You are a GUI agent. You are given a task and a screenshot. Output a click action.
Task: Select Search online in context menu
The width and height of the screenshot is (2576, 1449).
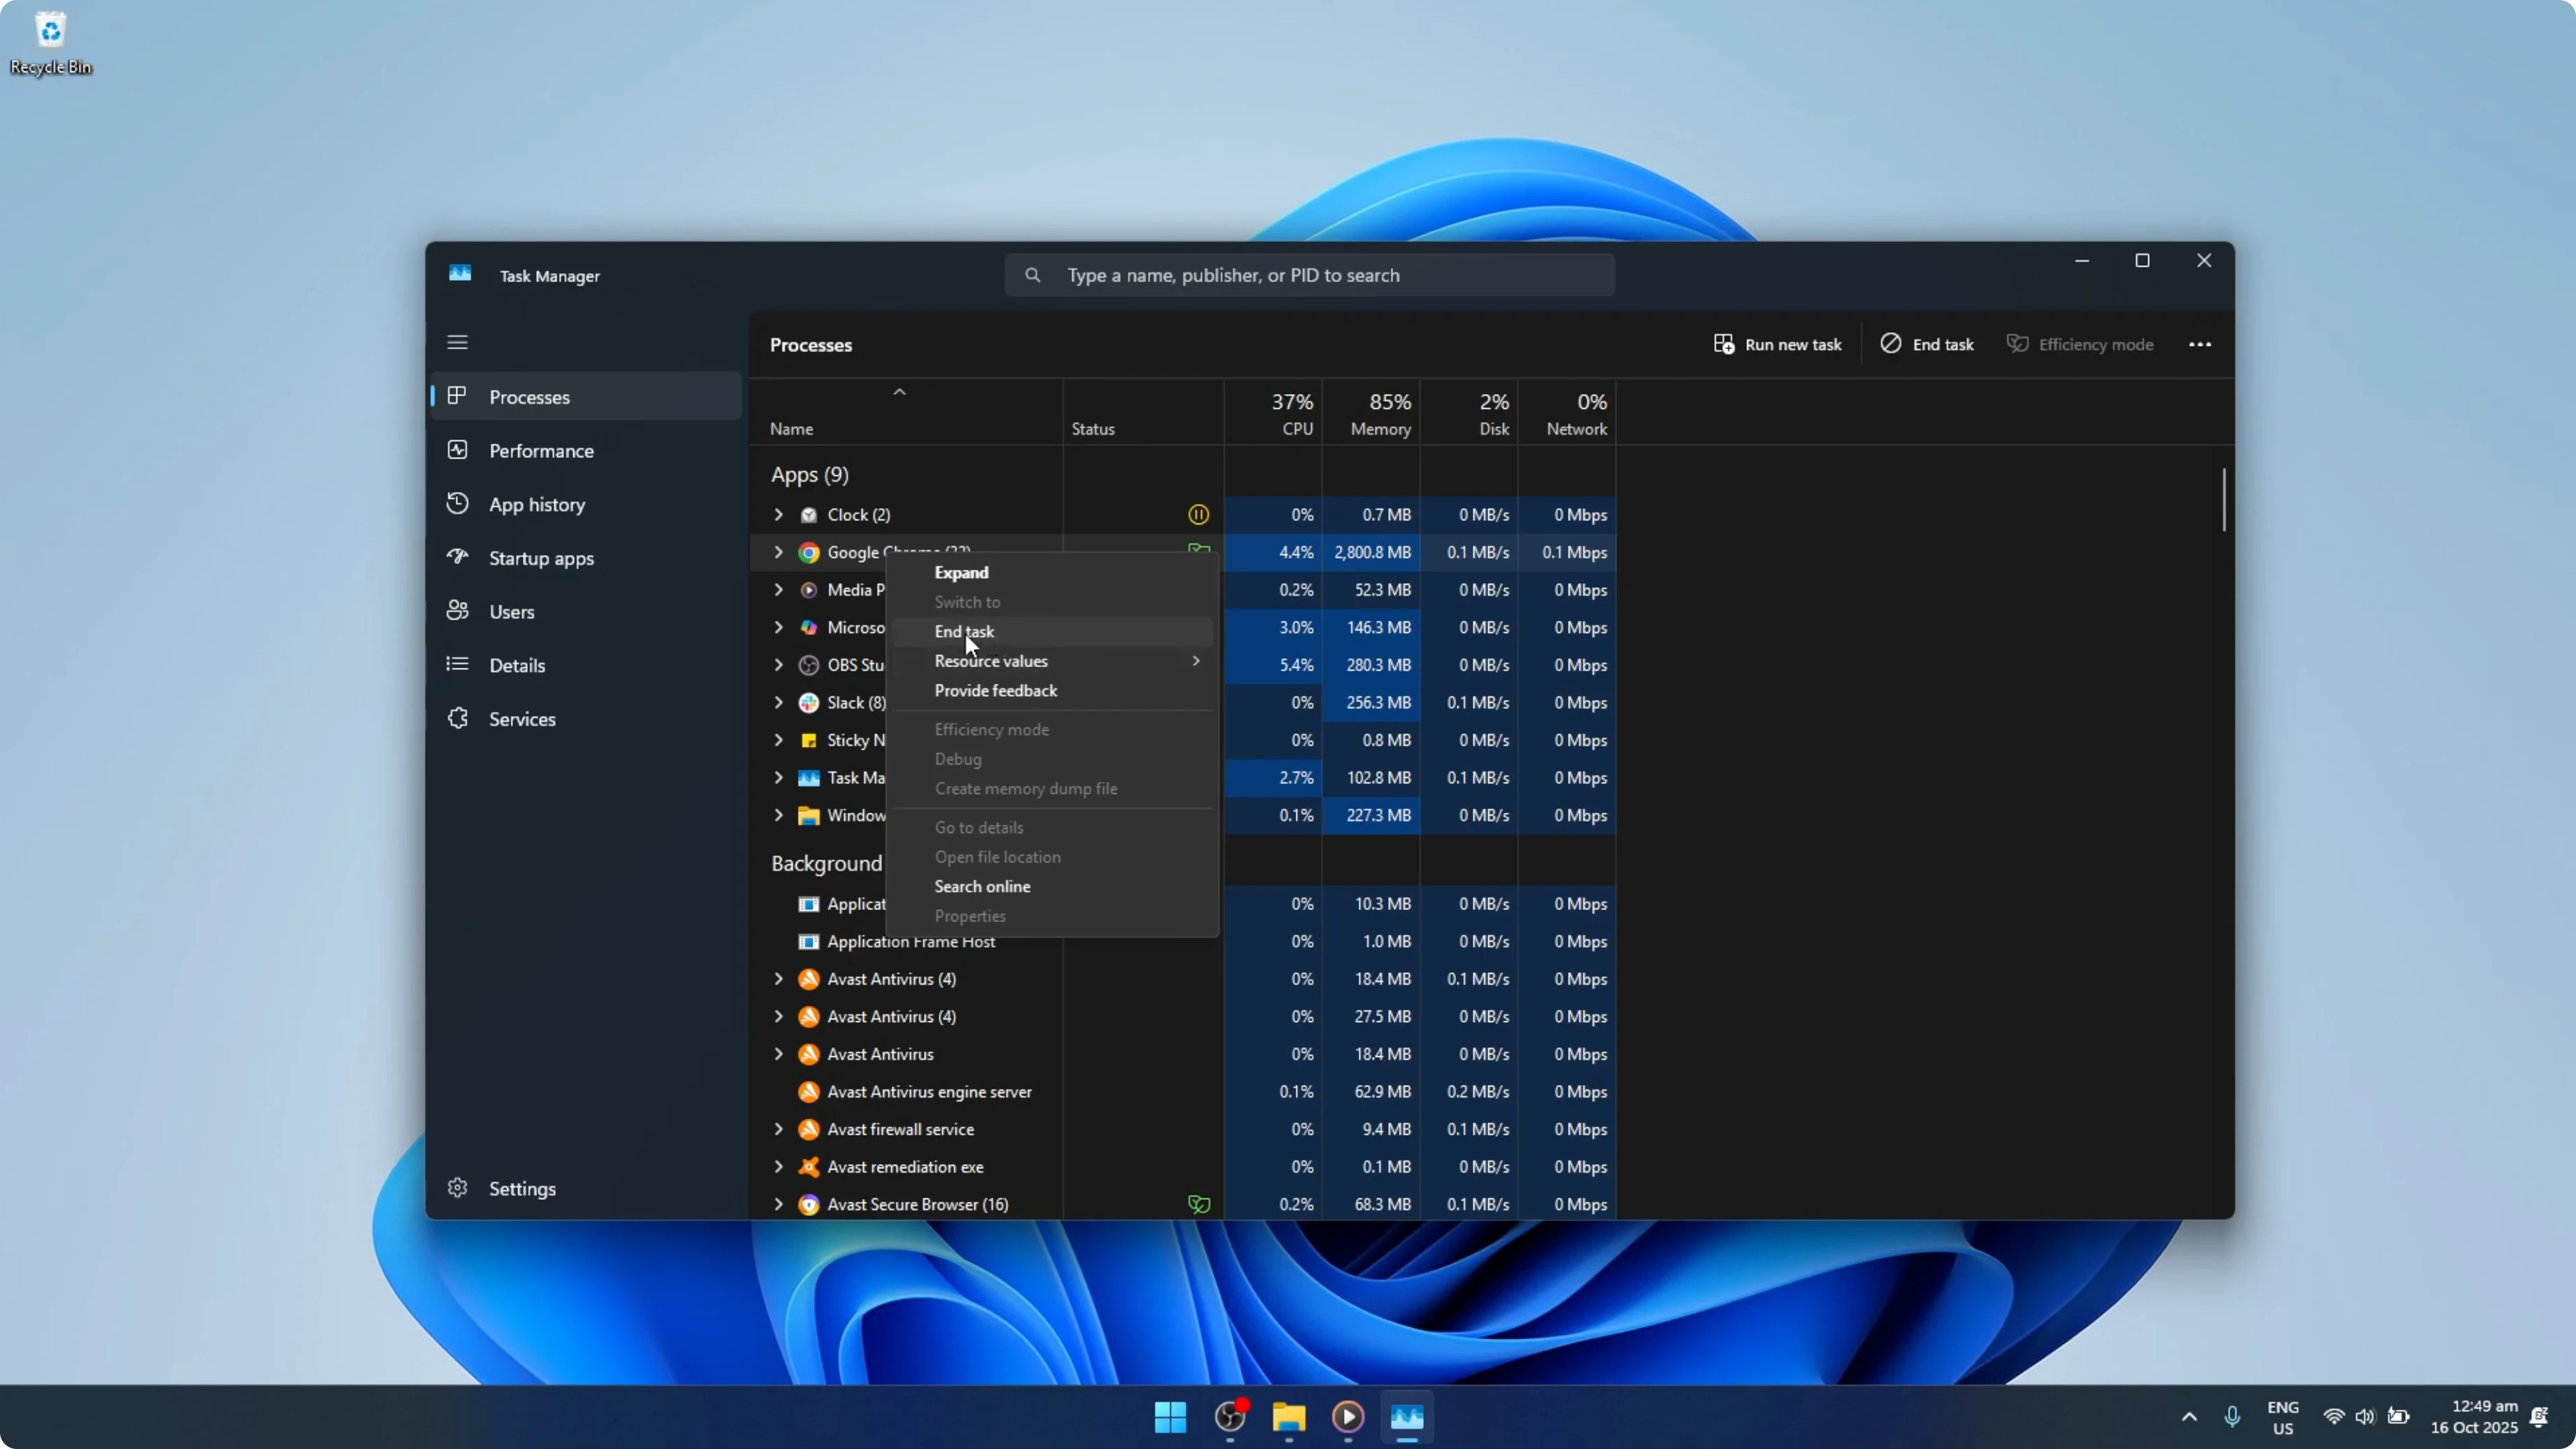pyautogui.click(x=1052, y=887)
